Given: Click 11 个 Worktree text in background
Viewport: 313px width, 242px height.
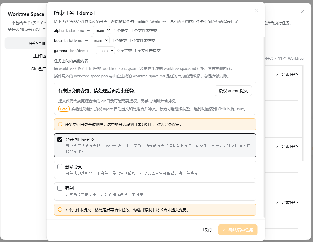Looking at the screenshot, I should (291, 58).
